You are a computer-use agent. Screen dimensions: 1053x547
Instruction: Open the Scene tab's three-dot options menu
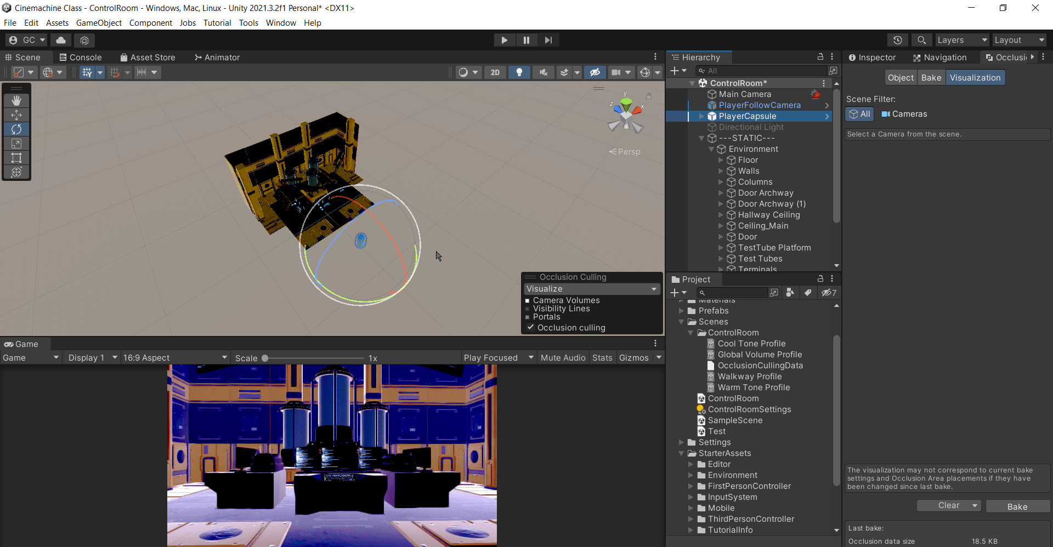[x=655, y=57]
